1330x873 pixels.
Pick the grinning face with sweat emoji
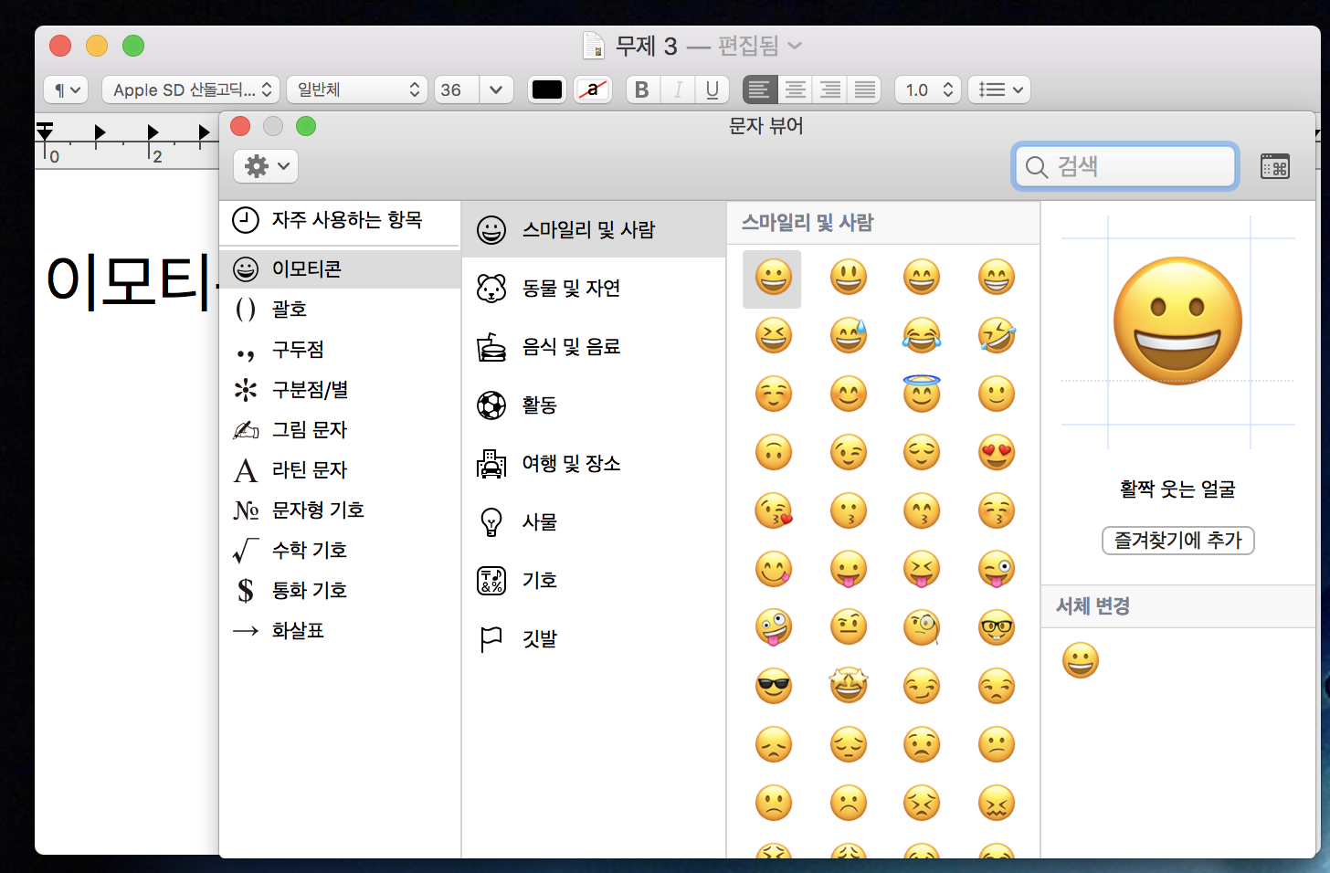pos(849,335)
